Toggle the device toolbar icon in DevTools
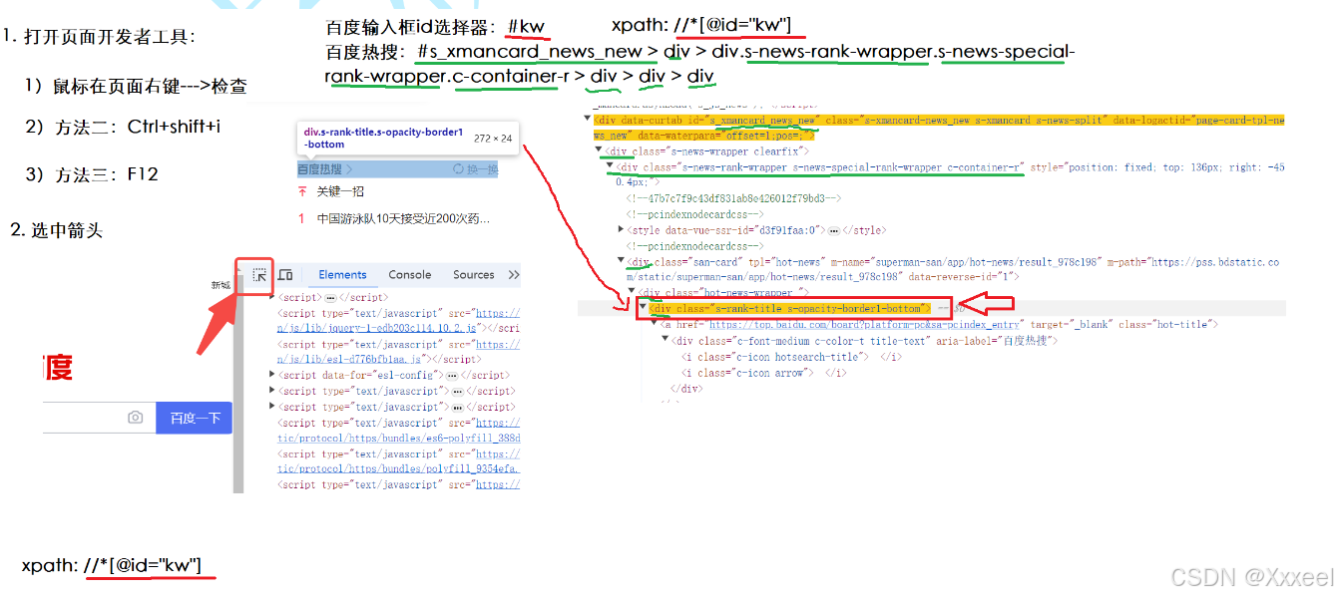The image size is (1338, 599). (x=285, y=275)
